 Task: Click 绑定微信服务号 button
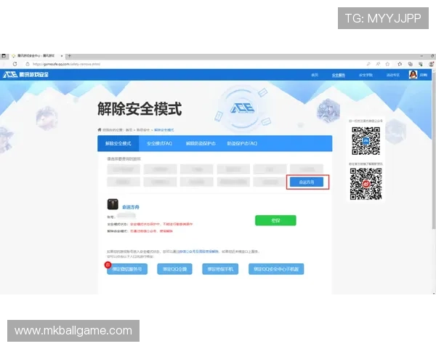coord(127,269)
